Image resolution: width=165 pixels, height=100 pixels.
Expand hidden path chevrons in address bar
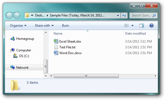(32, 15)
